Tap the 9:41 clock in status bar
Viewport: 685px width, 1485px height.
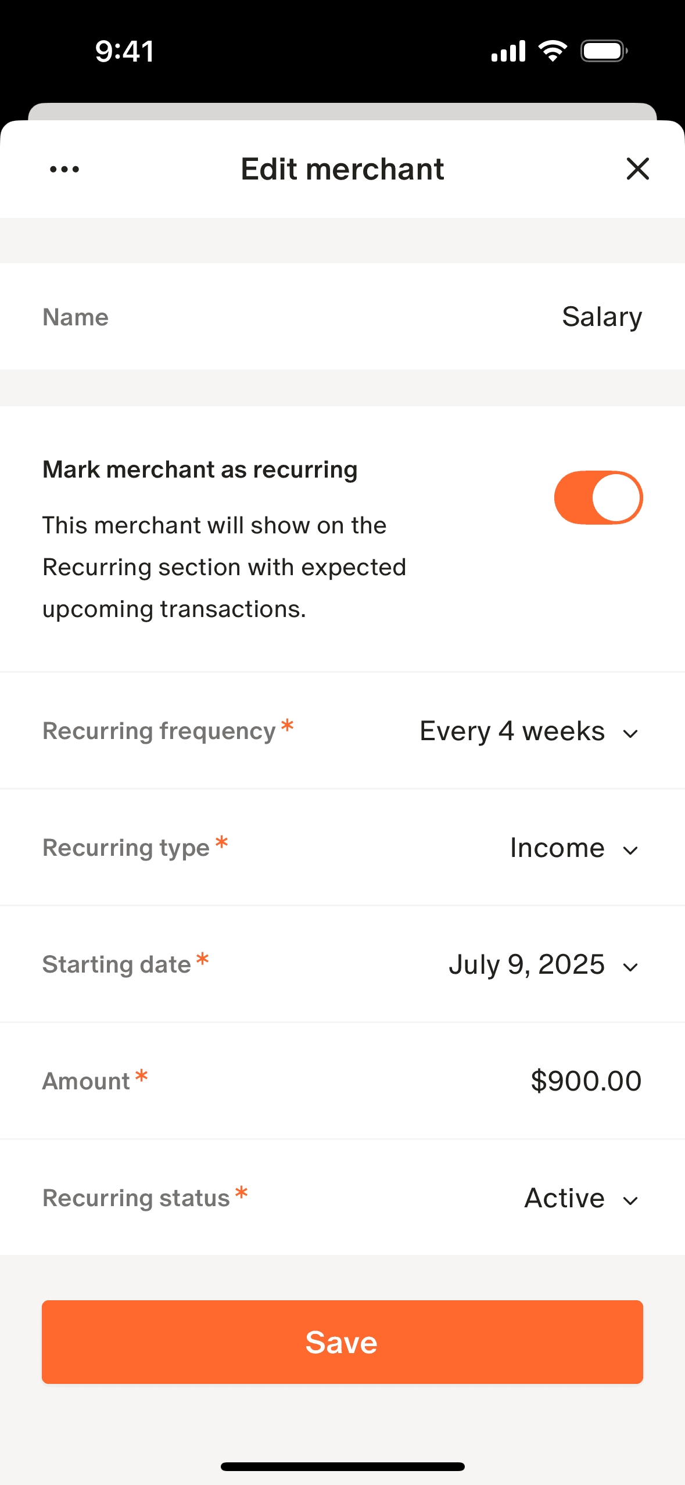pos(125,51)
